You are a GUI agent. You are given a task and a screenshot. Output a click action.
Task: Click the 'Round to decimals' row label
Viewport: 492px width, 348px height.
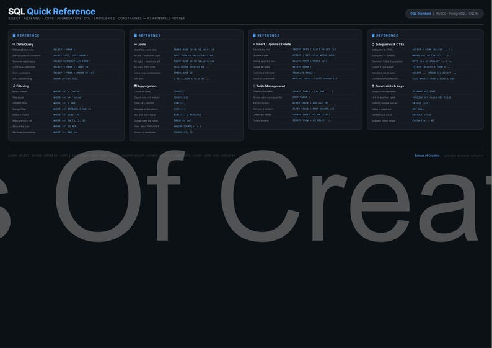click(x=144, y=132)
